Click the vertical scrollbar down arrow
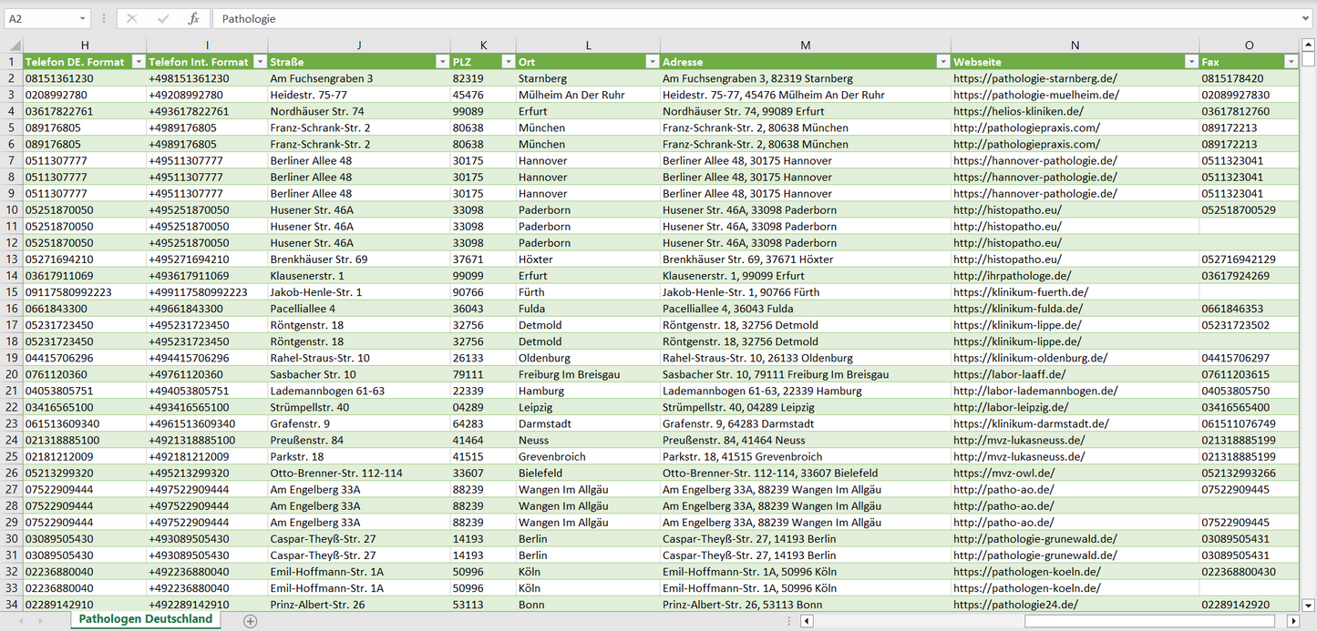This screenshot has height=631, width=1317. pos(1308,604)
